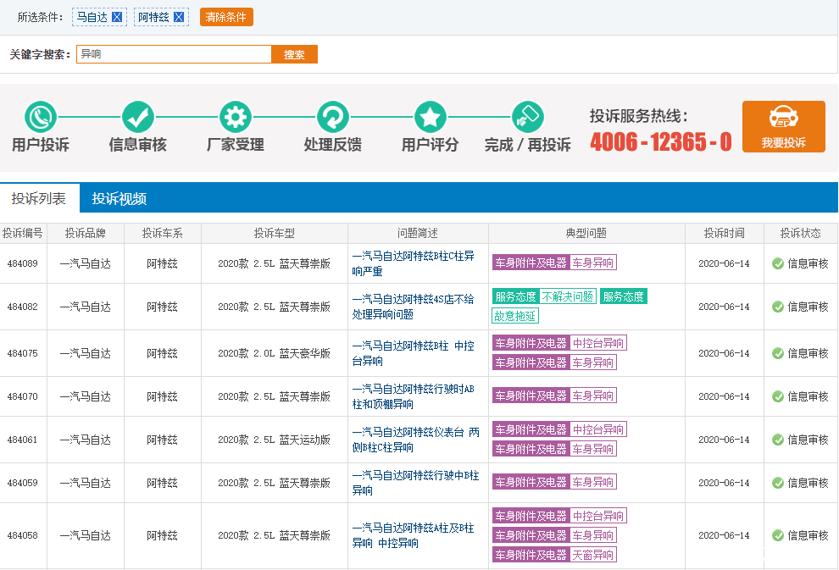Remove the 阿特兹 filter condition
Viewport: 839px width, 570px height.
179,17
